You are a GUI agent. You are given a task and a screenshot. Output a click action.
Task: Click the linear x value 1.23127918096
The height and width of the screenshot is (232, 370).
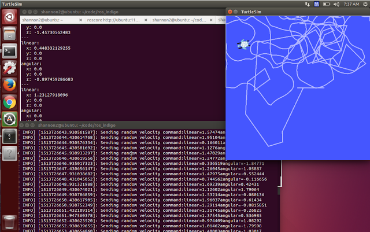point(51,95)
